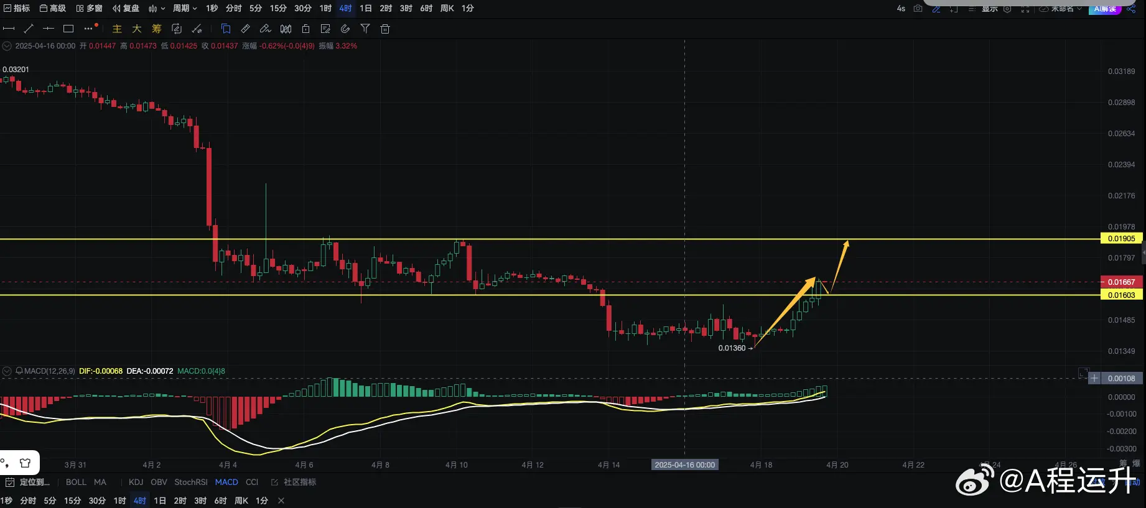
Task: Switch top bar to 1日 timeframe
Action: click(x=366, y=9)
